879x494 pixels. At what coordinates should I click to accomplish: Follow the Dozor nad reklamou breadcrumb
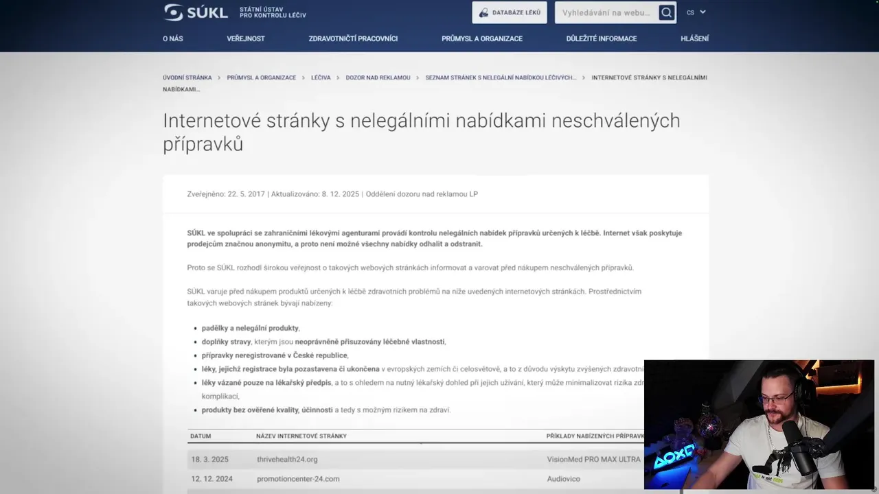pos(378,78)
